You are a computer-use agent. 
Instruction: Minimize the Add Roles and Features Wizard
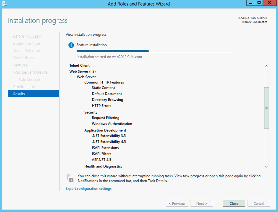pyautogui.click(x=251, y=3)
